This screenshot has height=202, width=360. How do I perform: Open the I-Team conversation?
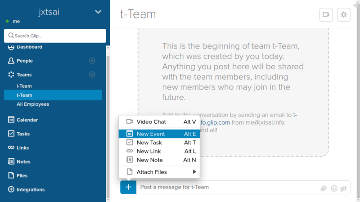pos(24,86)
